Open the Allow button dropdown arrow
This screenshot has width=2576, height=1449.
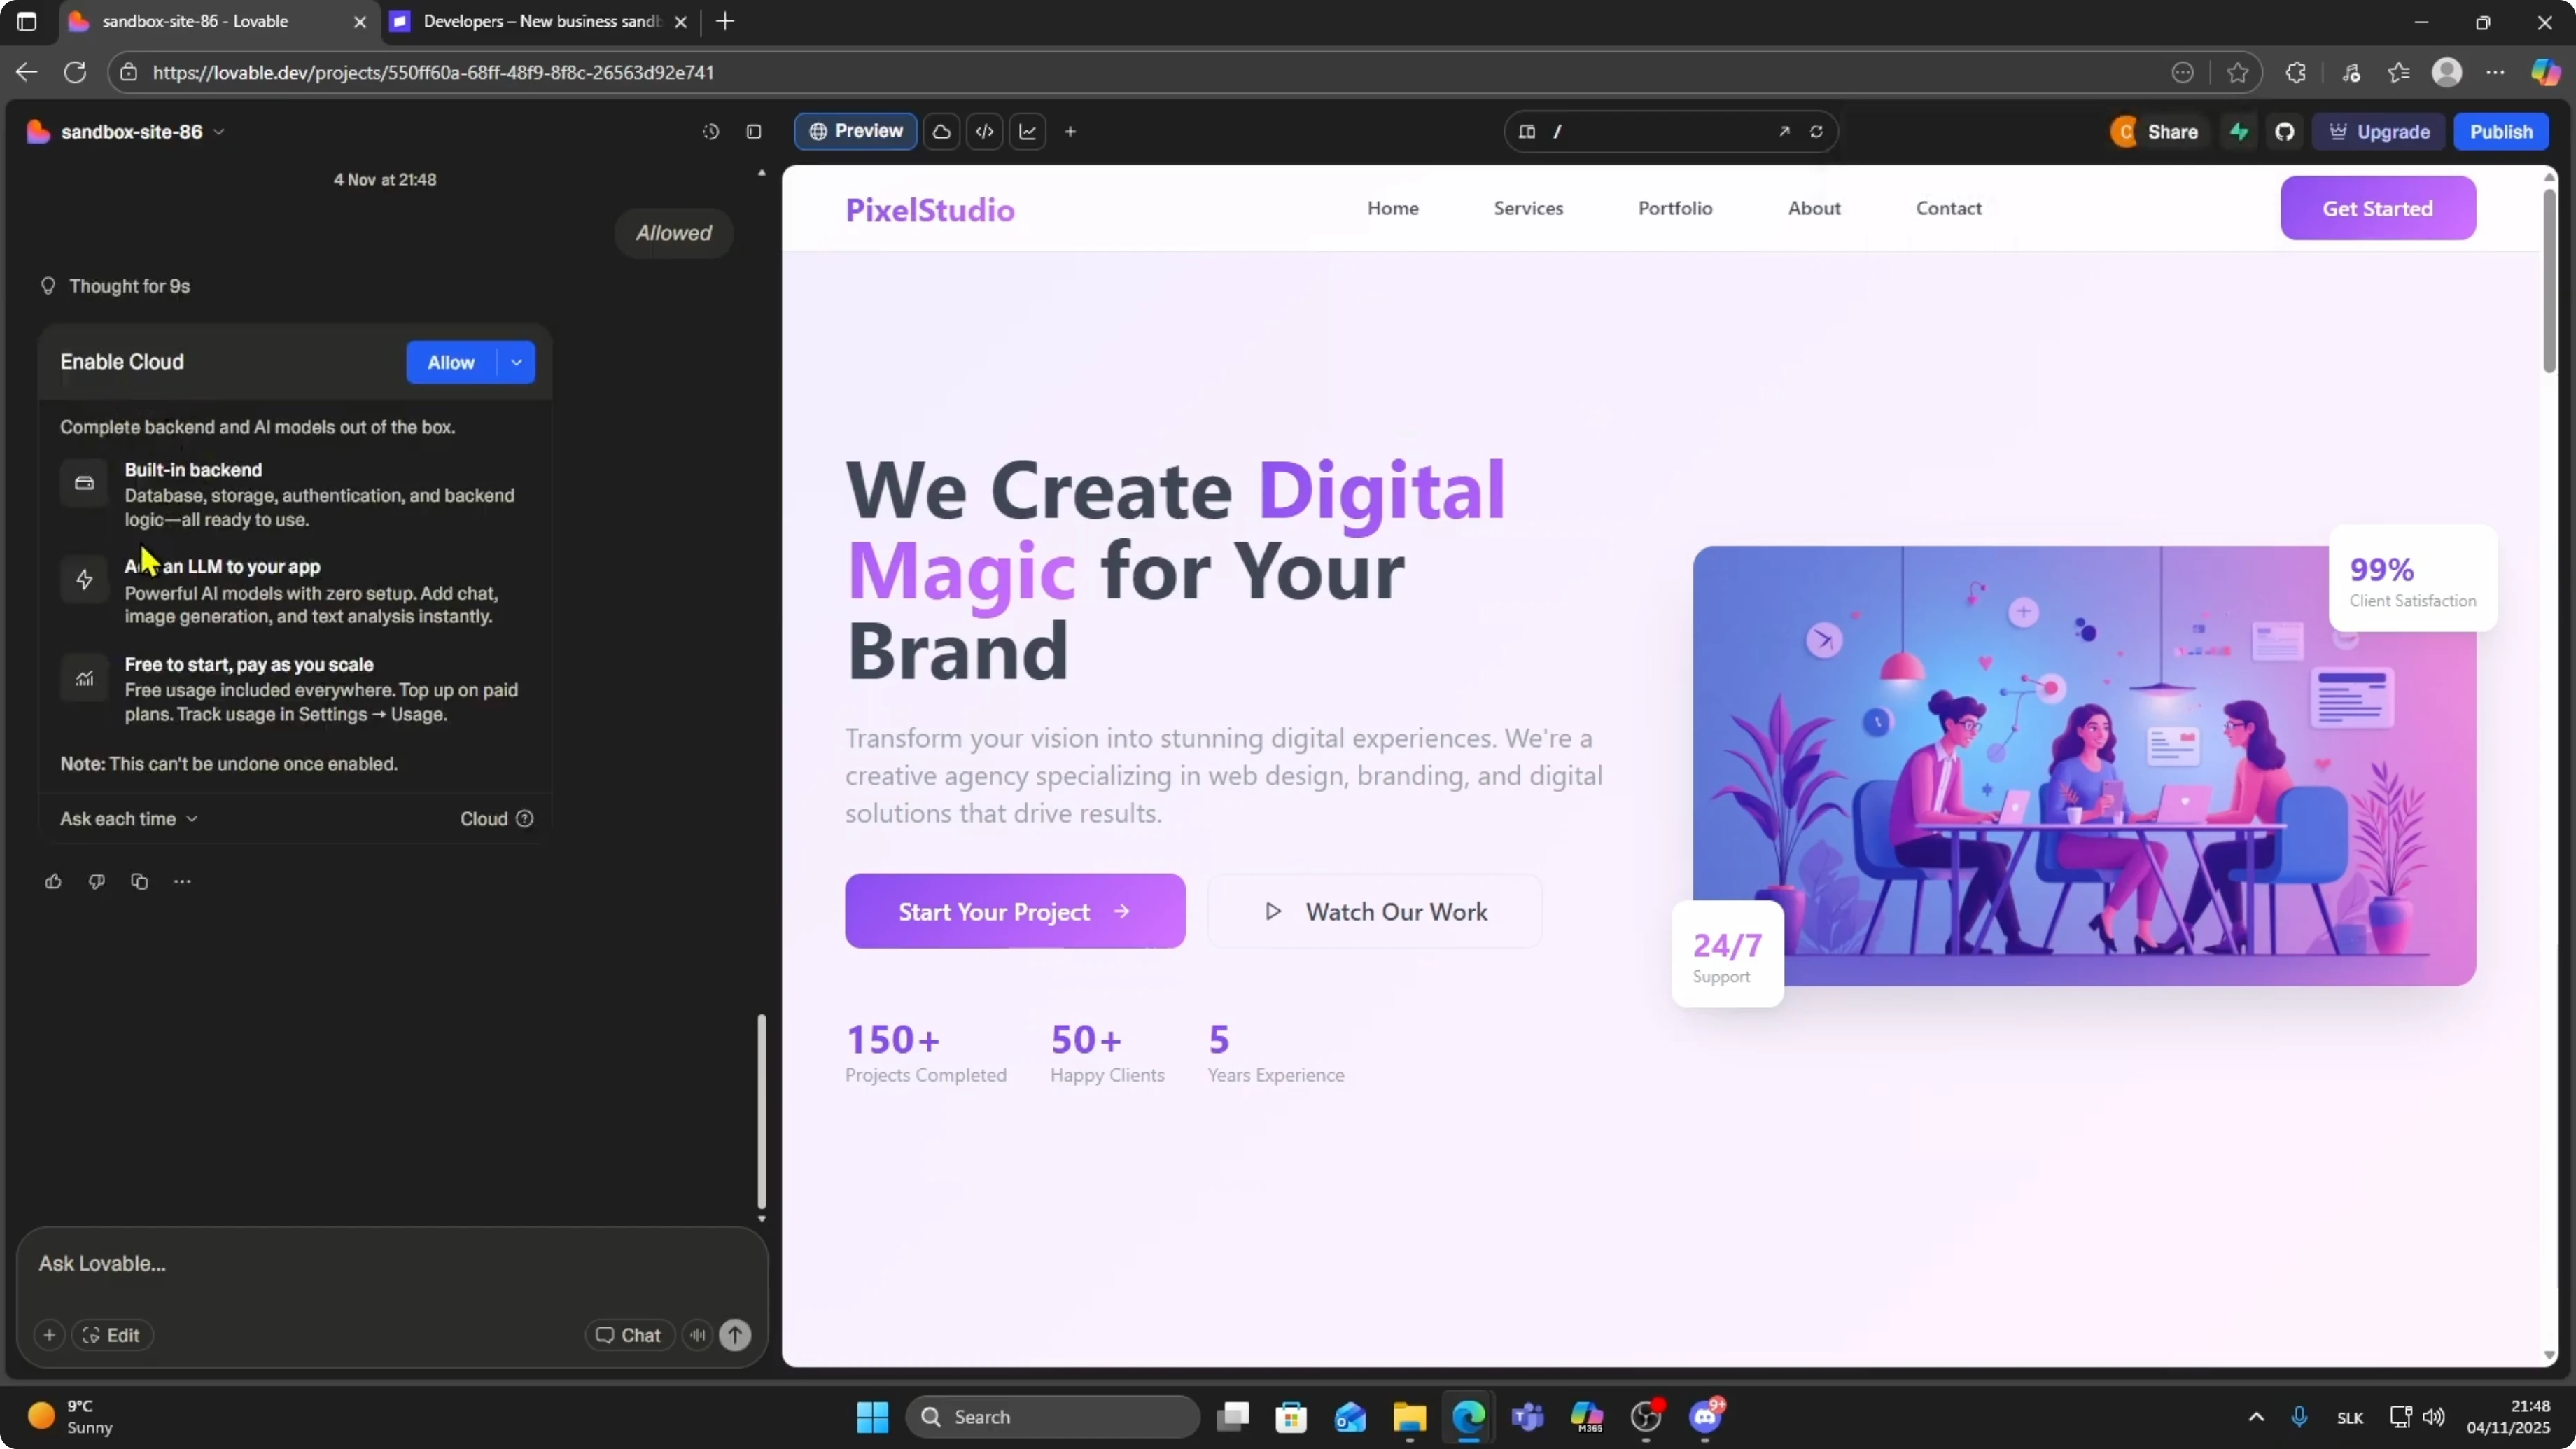(516, 362)
